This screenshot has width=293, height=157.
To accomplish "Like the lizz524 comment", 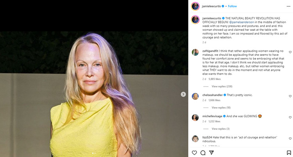I will pos(290,139).
